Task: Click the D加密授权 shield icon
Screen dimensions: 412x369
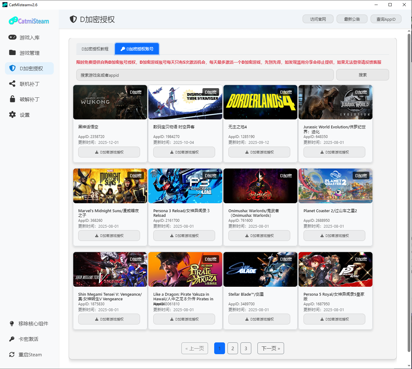Action: [12, 68]
